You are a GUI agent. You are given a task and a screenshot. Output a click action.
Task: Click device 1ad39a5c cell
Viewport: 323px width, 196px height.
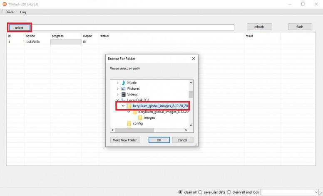(32, 42)
